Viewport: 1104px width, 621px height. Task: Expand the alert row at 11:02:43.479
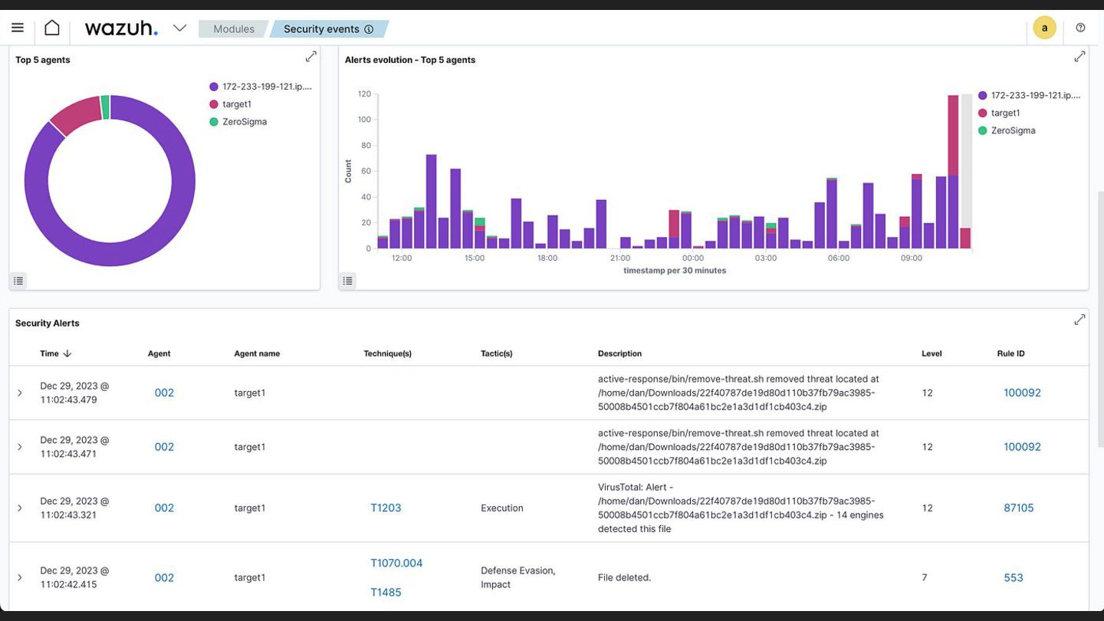(x=20, y=393)
